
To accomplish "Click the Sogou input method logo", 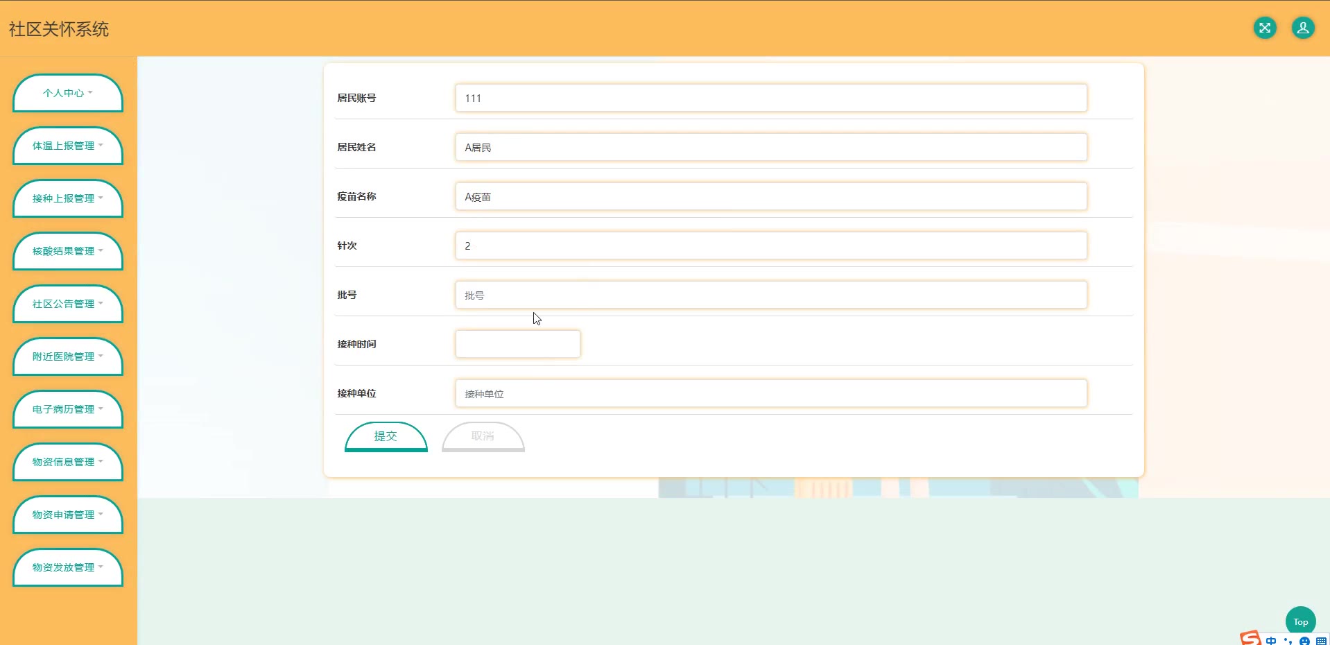I will [1251, 638].
